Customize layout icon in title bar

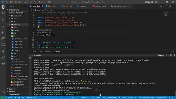[x=156, y=2]
